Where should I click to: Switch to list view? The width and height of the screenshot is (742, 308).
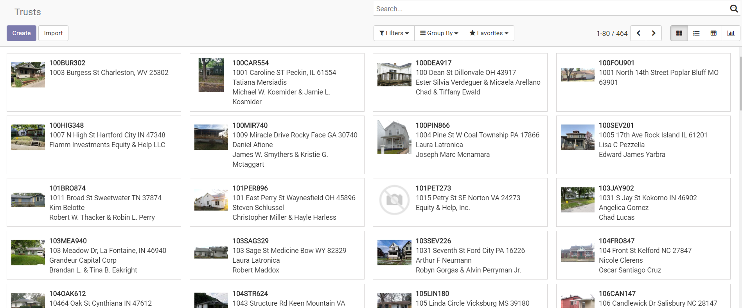(696, 33)
